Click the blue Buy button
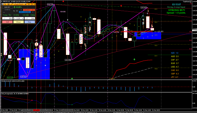197x113 pixels. coord(30,22)
